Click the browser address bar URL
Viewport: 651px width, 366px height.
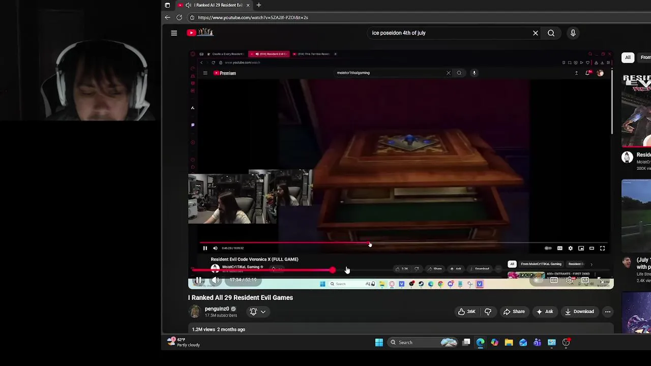pos(253,17)
